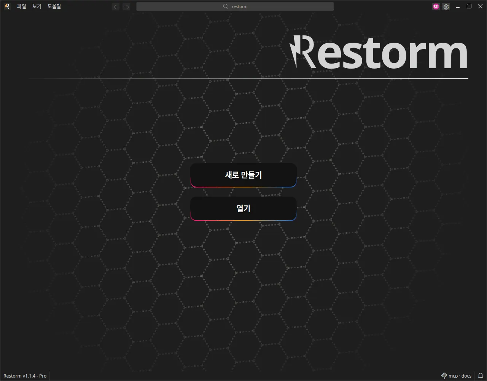Open the 보기 menu
Image resolution: width=487 pixels, height=381 pixels.
click(x=37, y=6)
